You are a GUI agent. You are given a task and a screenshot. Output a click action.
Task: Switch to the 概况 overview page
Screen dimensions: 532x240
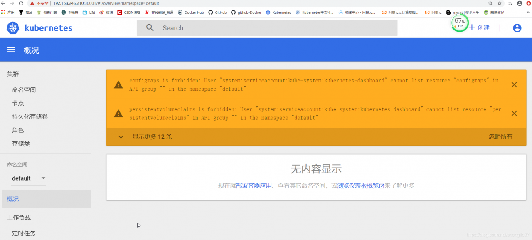(x=12, y=199)
